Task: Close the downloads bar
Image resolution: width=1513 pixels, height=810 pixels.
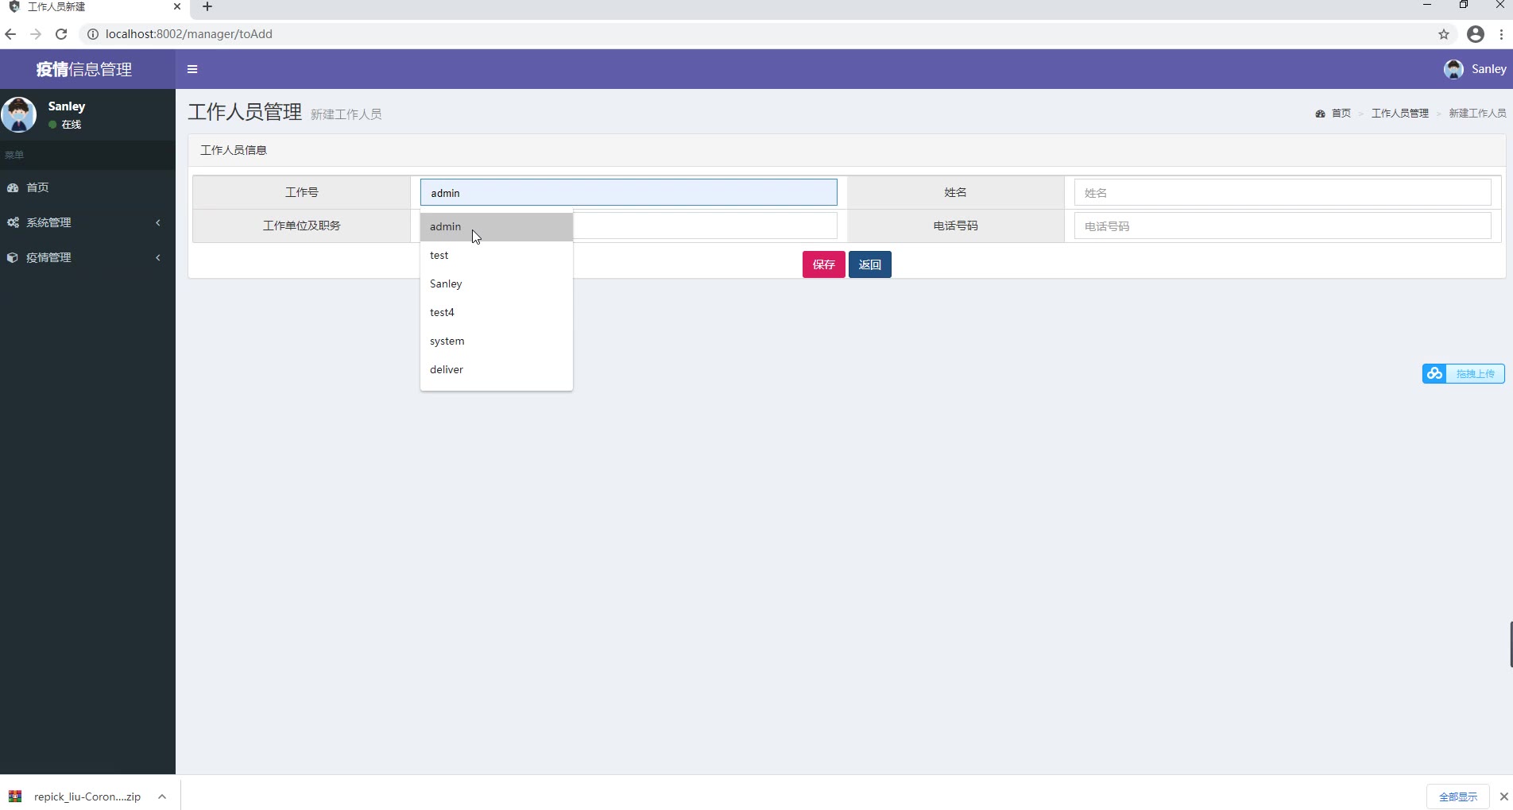Action: click(x=1503, y=796)
